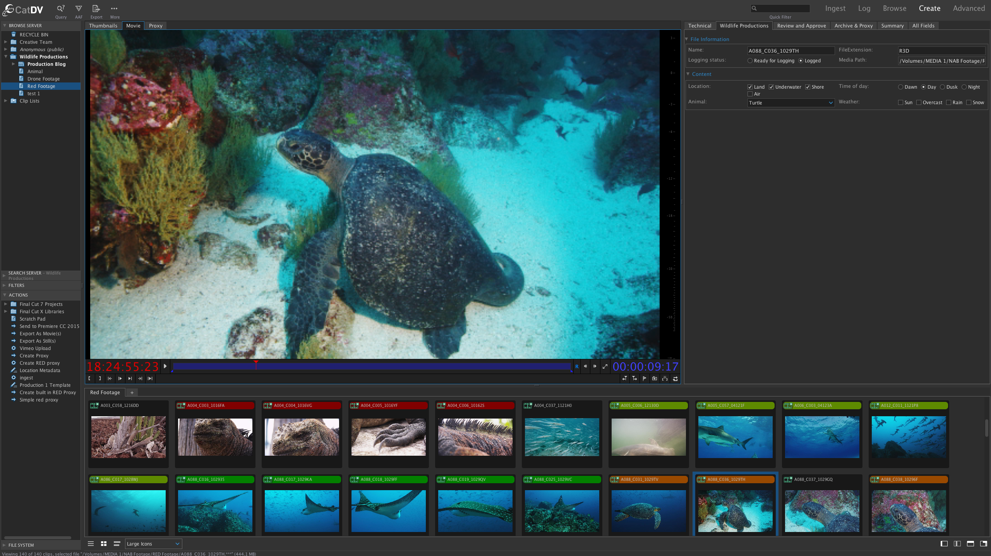Click the add marker flag icon

point(645,379)
